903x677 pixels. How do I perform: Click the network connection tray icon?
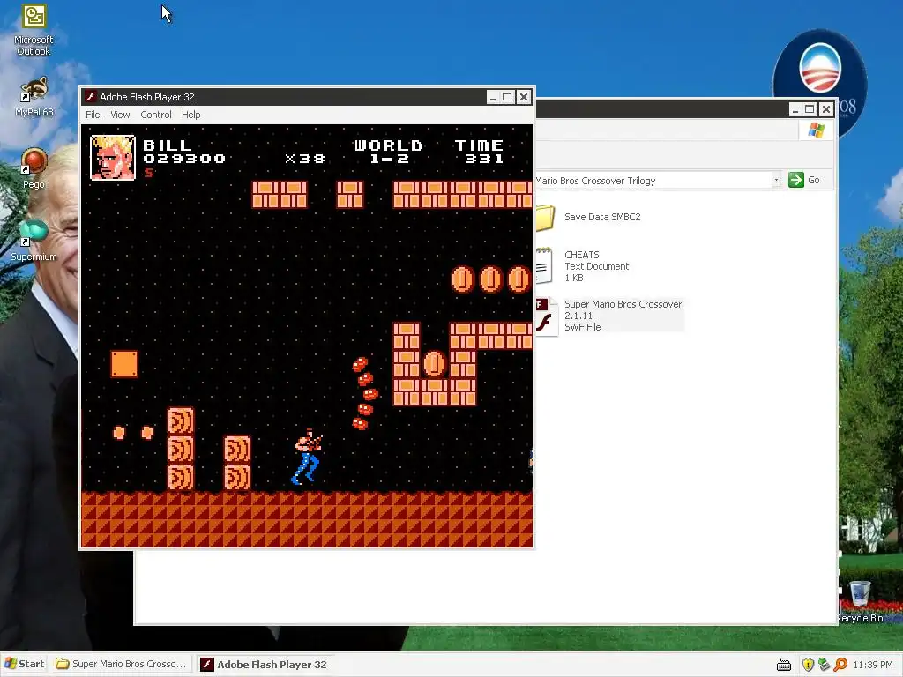(825, 665)
